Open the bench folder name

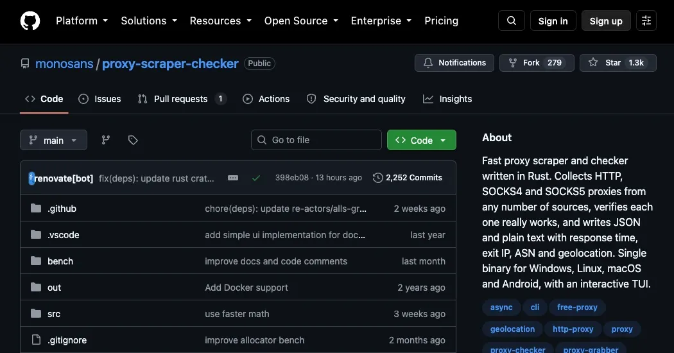pos(60,261)
